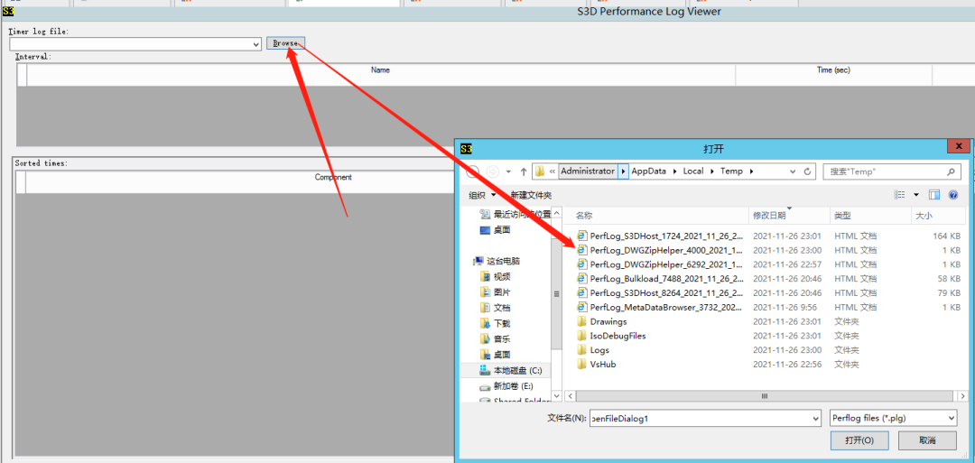Click the horizontal scrollbar in file list
The height and width of the screenshot is (463, 975).
pos(765,396)
